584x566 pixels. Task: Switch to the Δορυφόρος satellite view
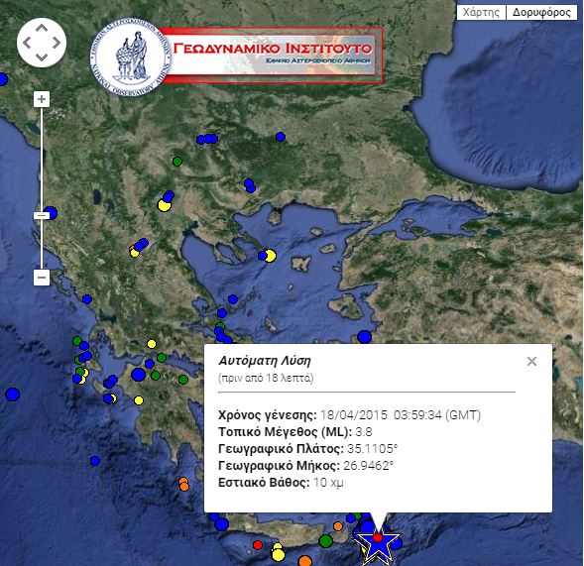[541, 12]
